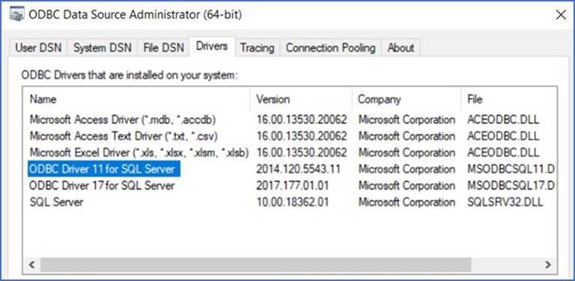Click the Company column header
575x281 pixels.
click(x=407, y=99)
